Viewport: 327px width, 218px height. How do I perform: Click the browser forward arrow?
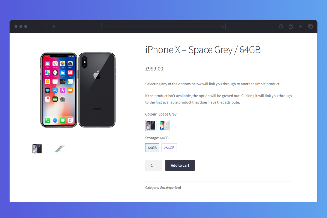tap(54, 26)
